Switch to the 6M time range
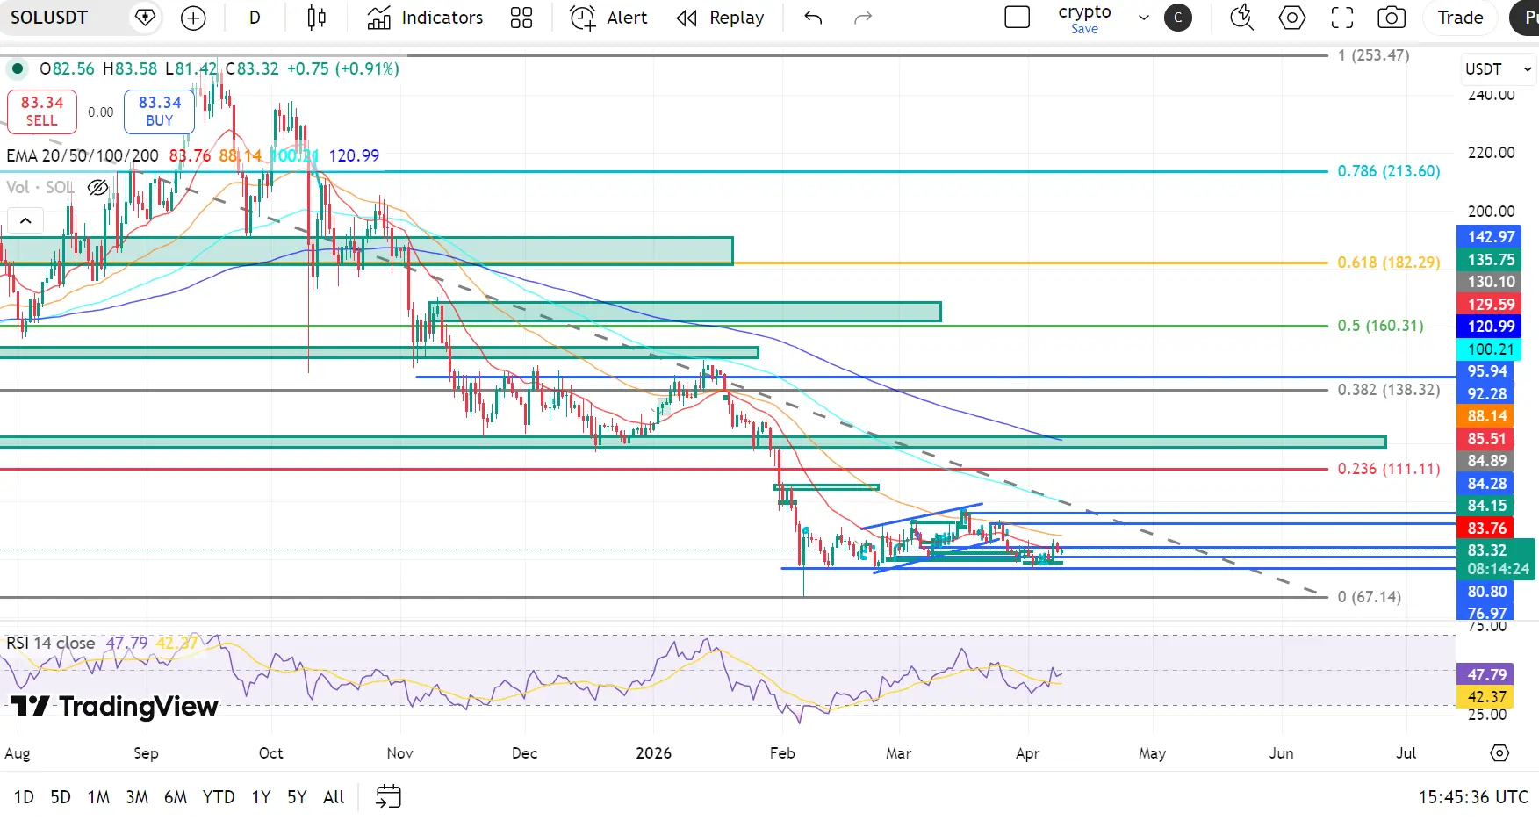Image resolution: width=1539 pixels, height=820 pixels. [x=176, y=797]
